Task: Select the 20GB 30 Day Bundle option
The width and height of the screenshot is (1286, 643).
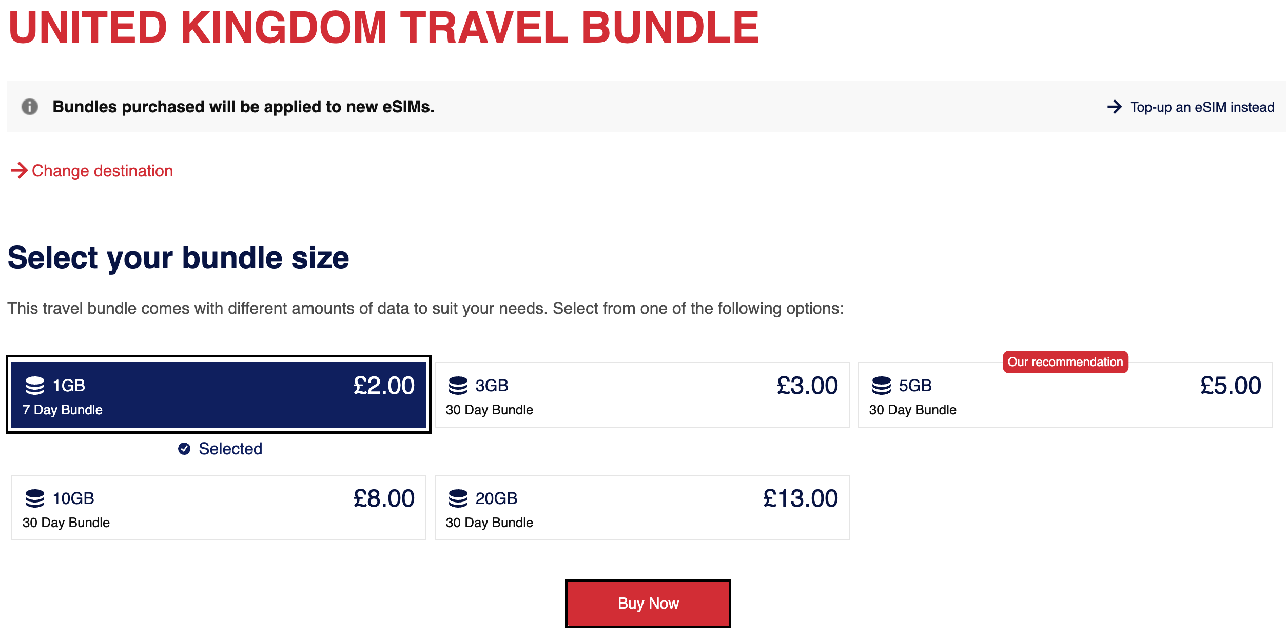Action: click(641, 508)
